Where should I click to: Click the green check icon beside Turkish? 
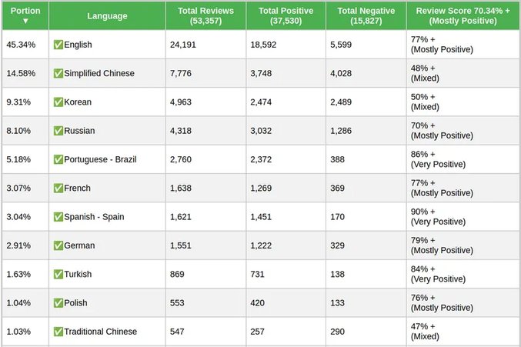58,274
